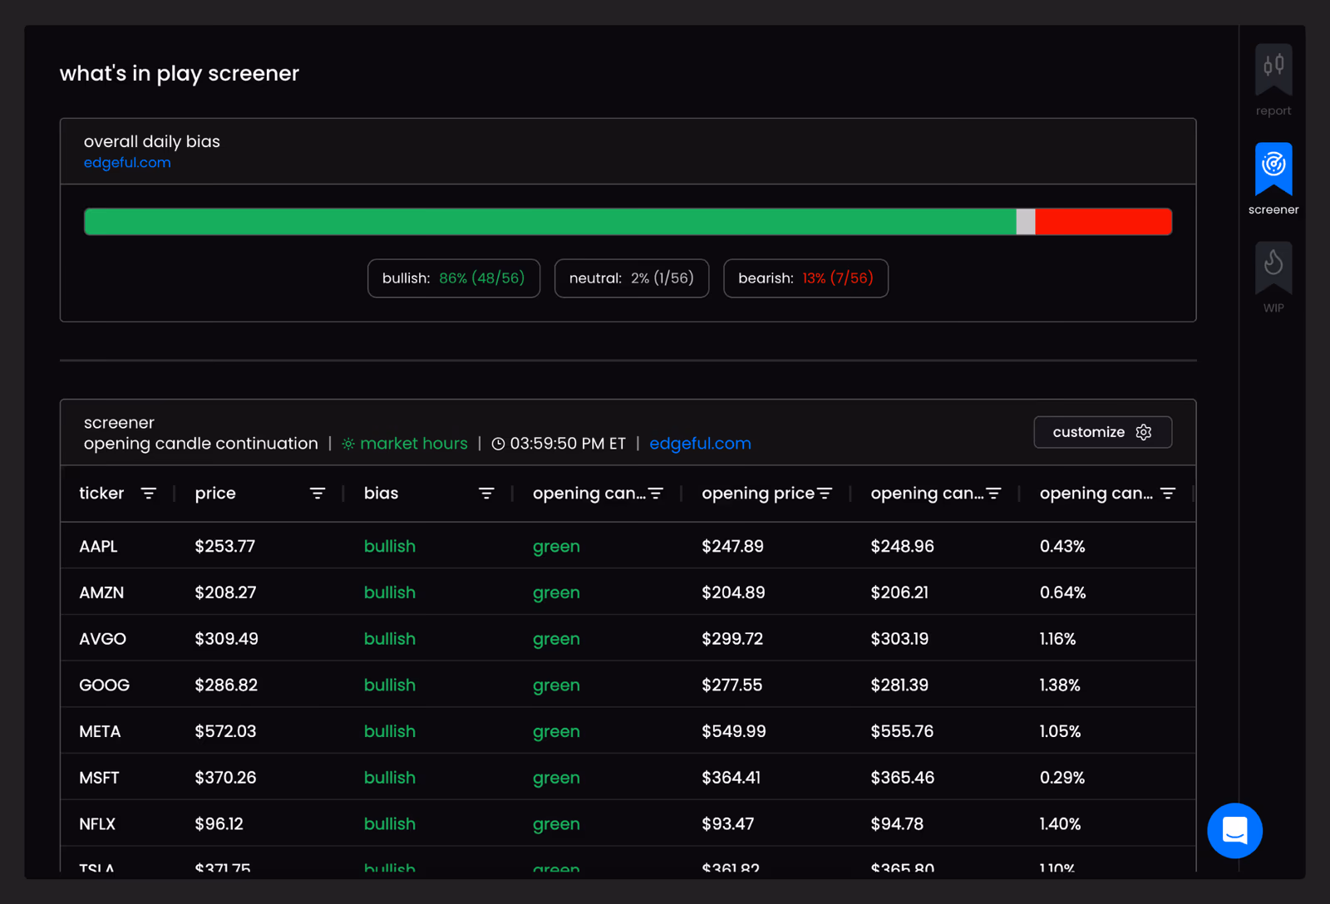Open the WIP flame icon

point(1273,268)
